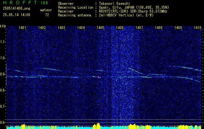
Task: Click antenna text 2el-HB9CV Vertical
Action: click(116, 15)
